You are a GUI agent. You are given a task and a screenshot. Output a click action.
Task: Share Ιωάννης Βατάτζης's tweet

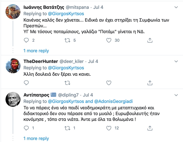click(x=150, y=40)
